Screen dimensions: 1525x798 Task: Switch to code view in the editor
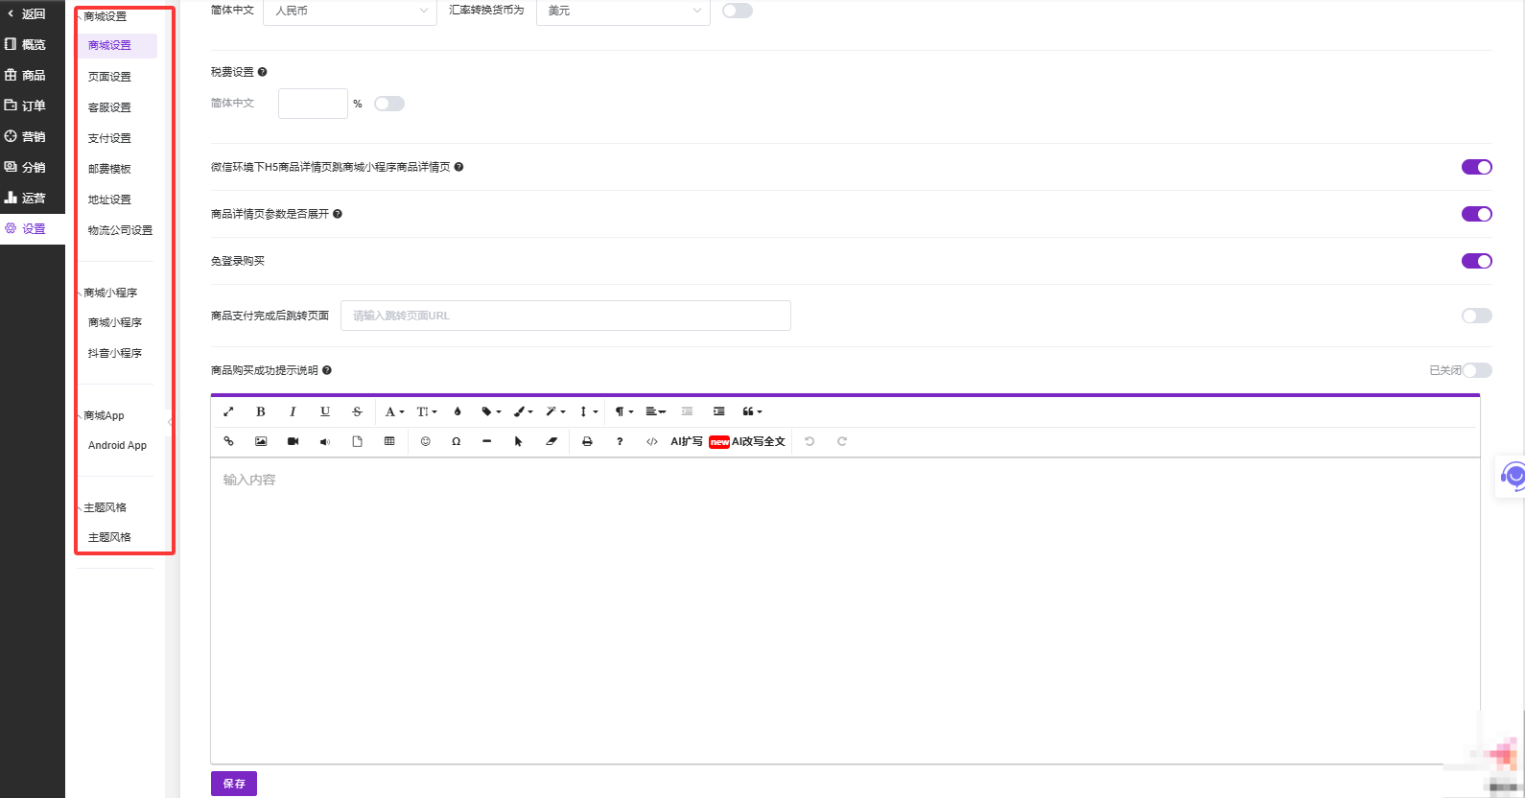(652, 441)
